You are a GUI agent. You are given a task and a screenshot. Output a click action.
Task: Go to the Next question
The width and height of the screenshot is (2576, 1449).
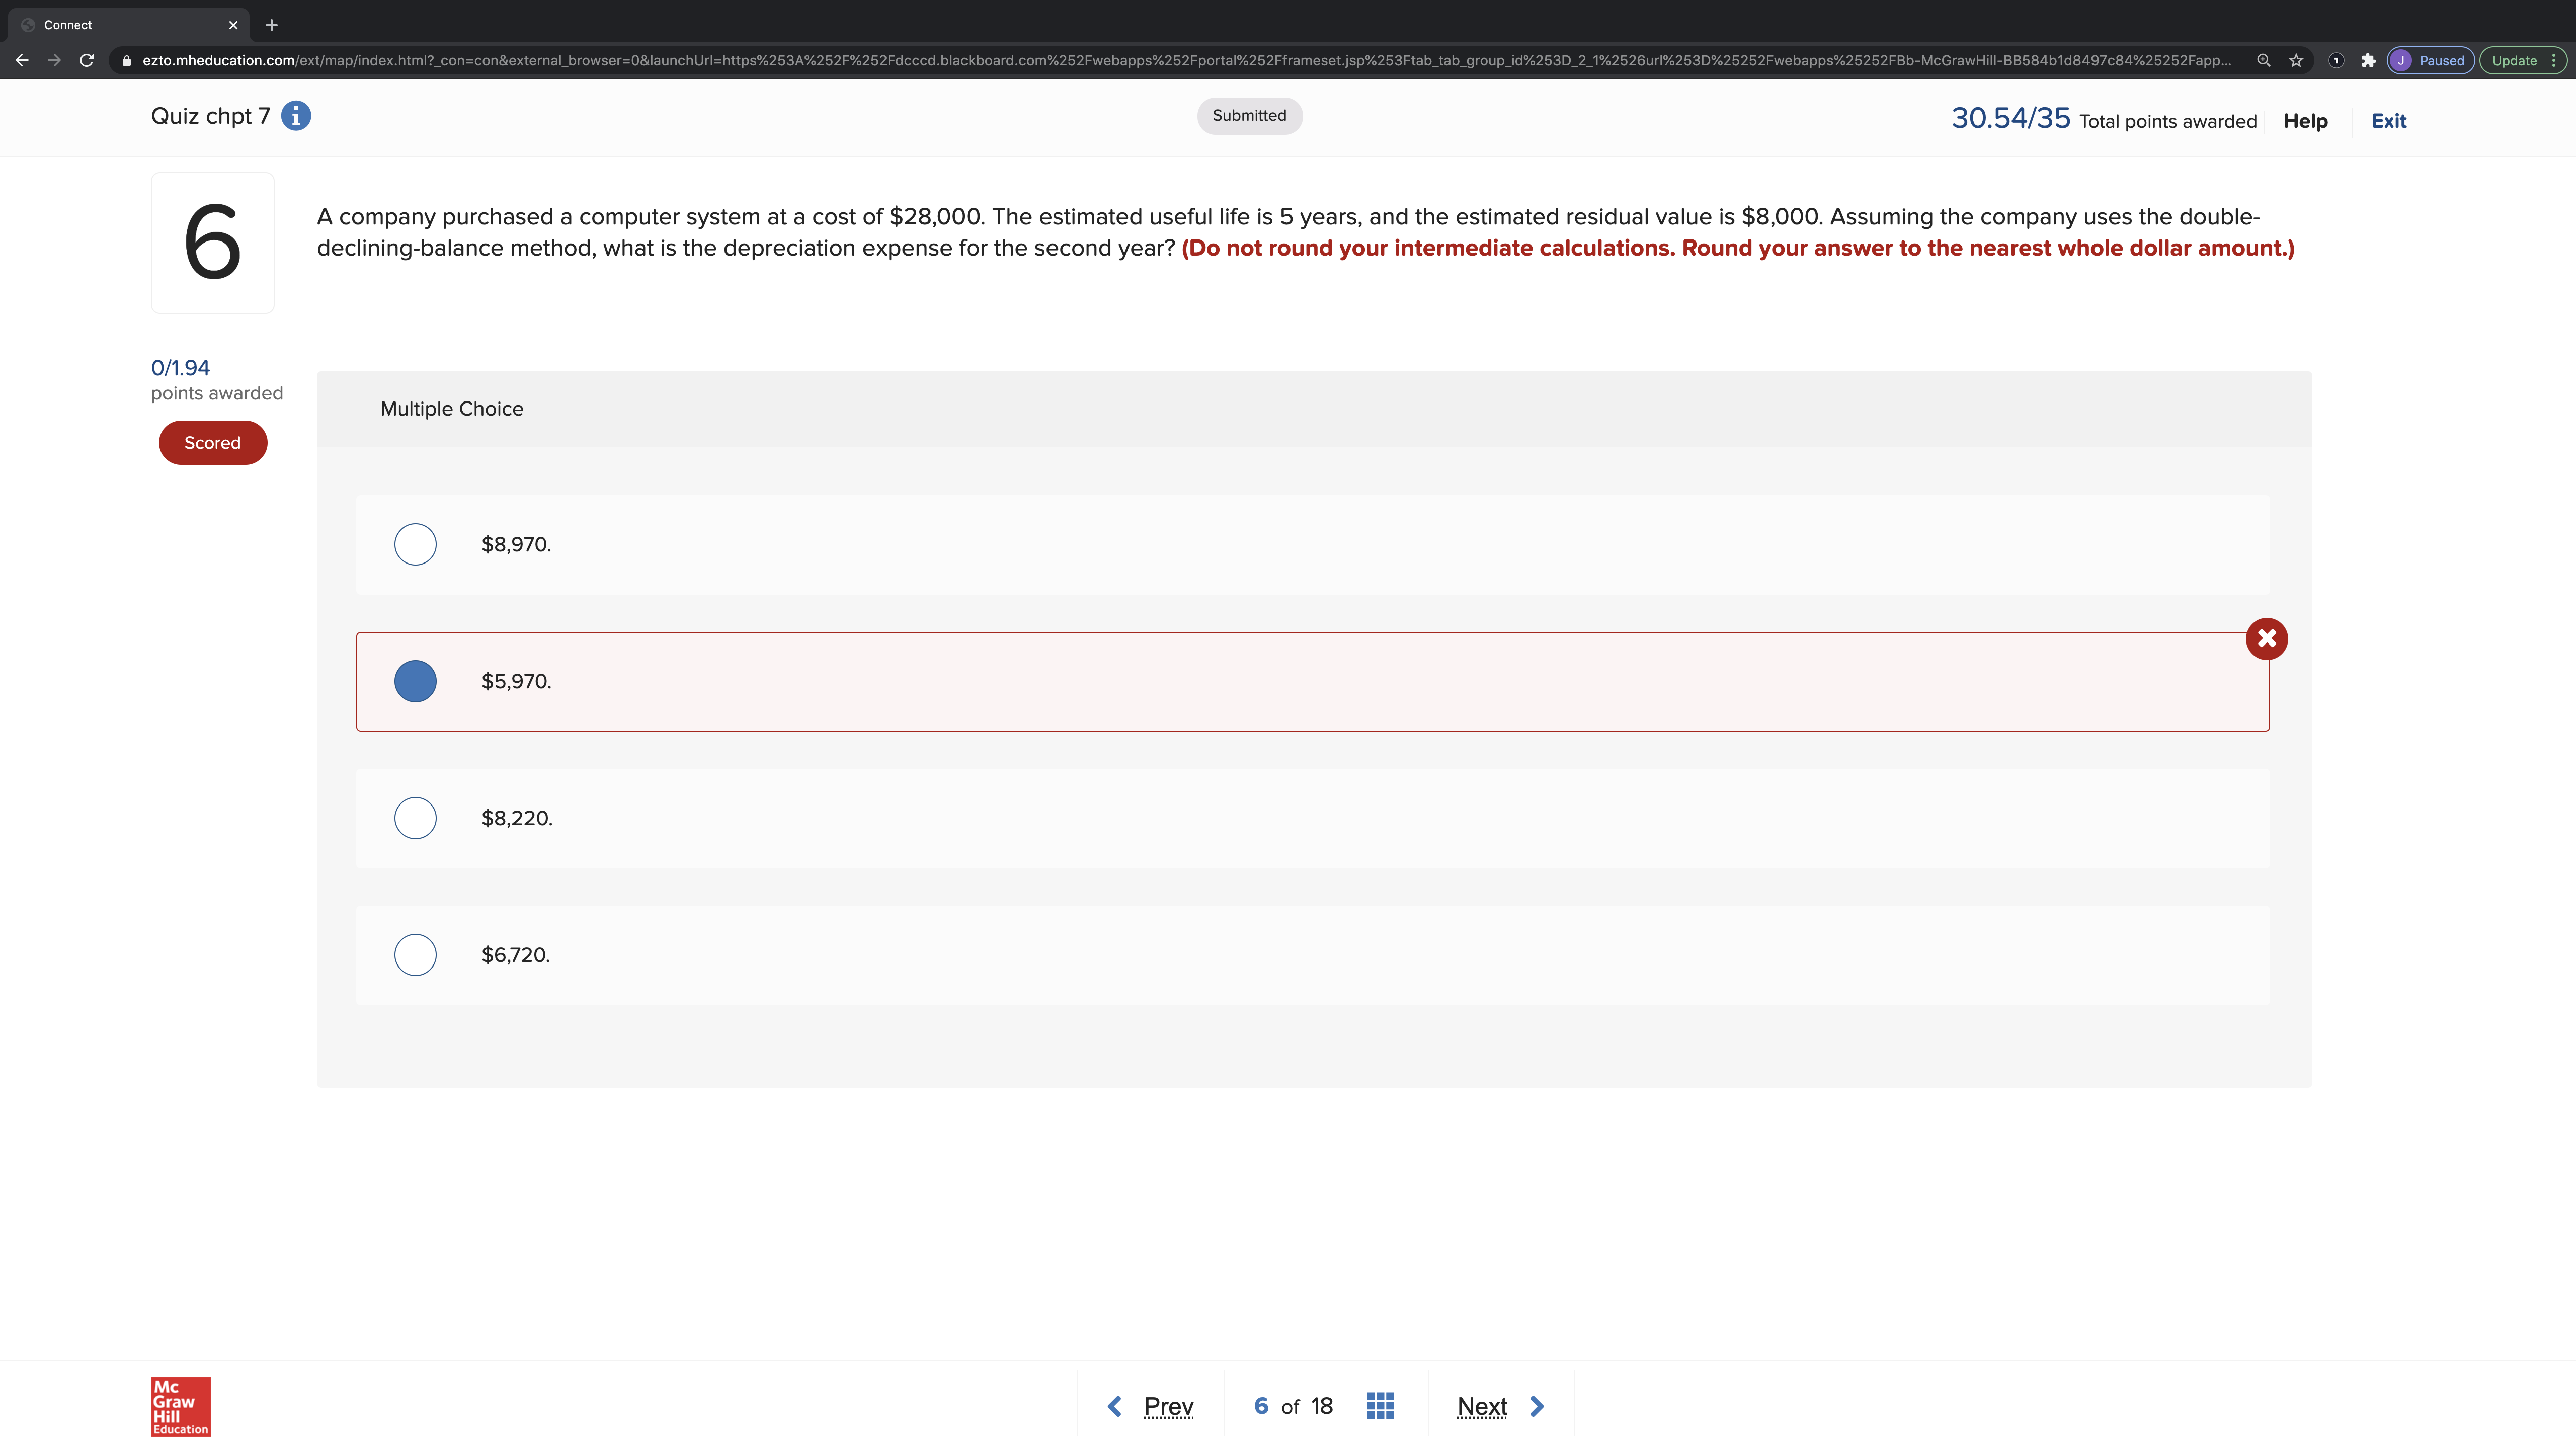click(x=1500, y=1406)
